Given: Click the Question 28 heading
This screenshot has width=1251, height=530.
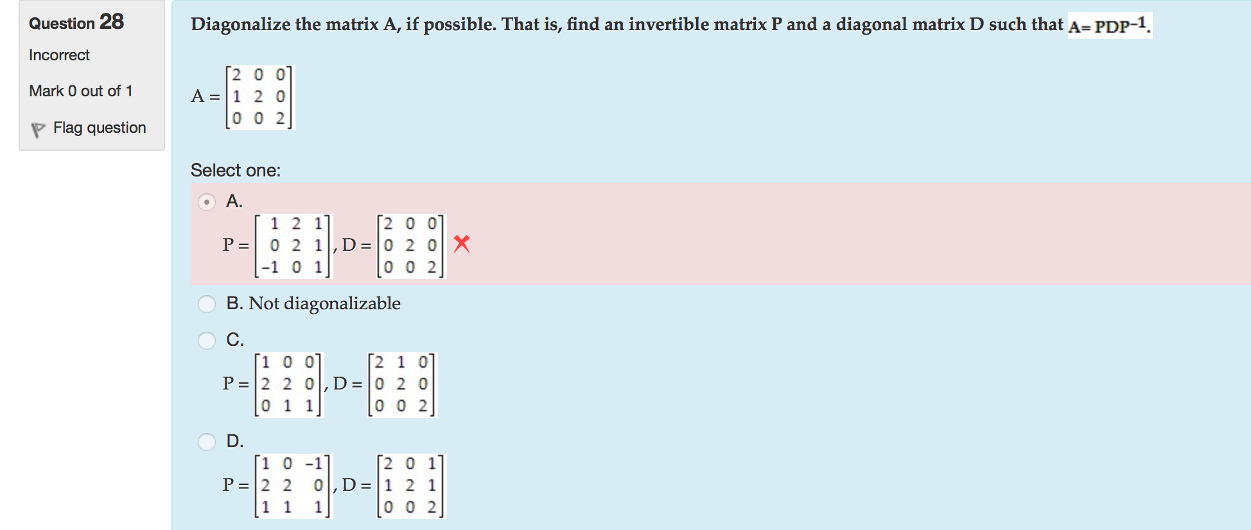Looking at the screenshot, I should [75, 22].
